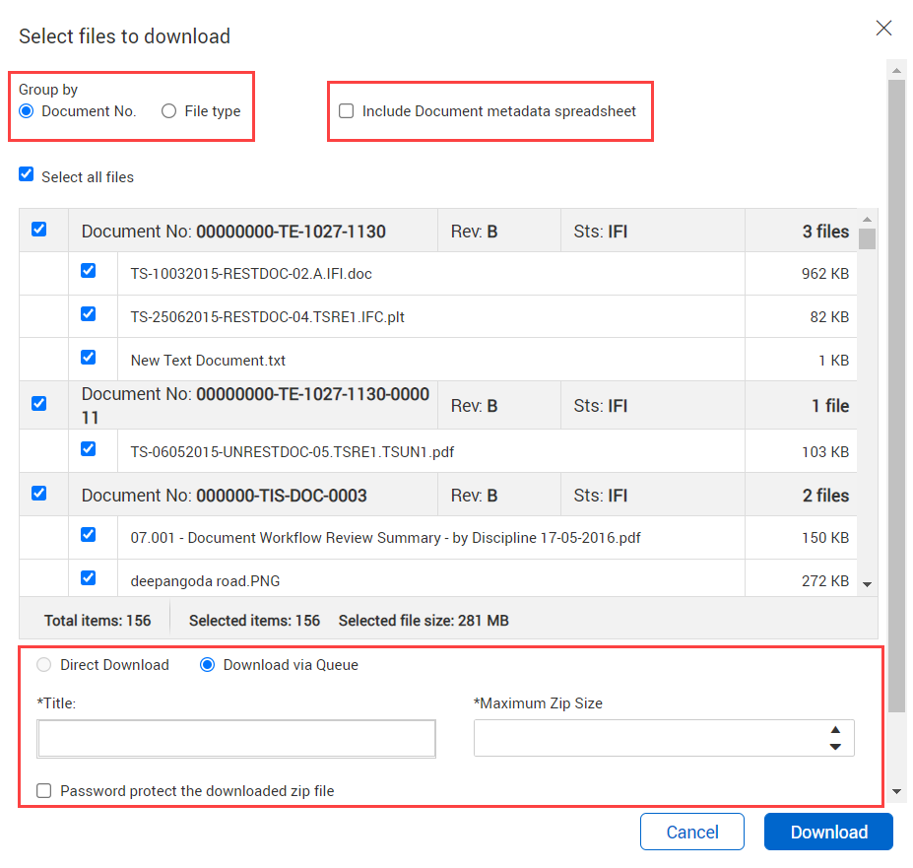The image size is (913, 868).
Task: Deselect deepangoda road.PNG file
Action: coord(89,578)
